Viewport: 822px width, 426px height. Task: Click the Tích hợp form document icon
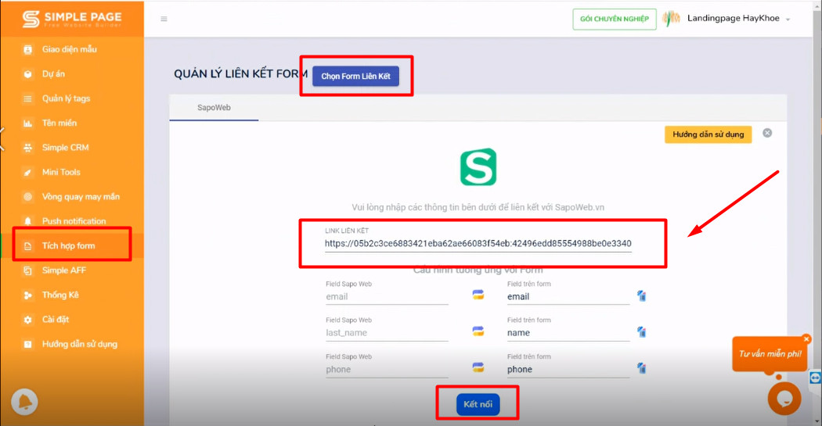(x=27, y=246)
